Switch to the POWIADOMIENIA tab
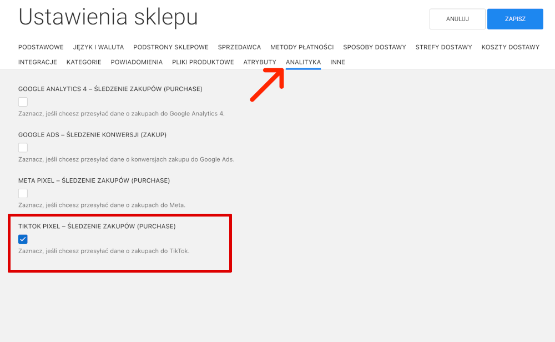555x342 pixels. [x=137, y=62]
